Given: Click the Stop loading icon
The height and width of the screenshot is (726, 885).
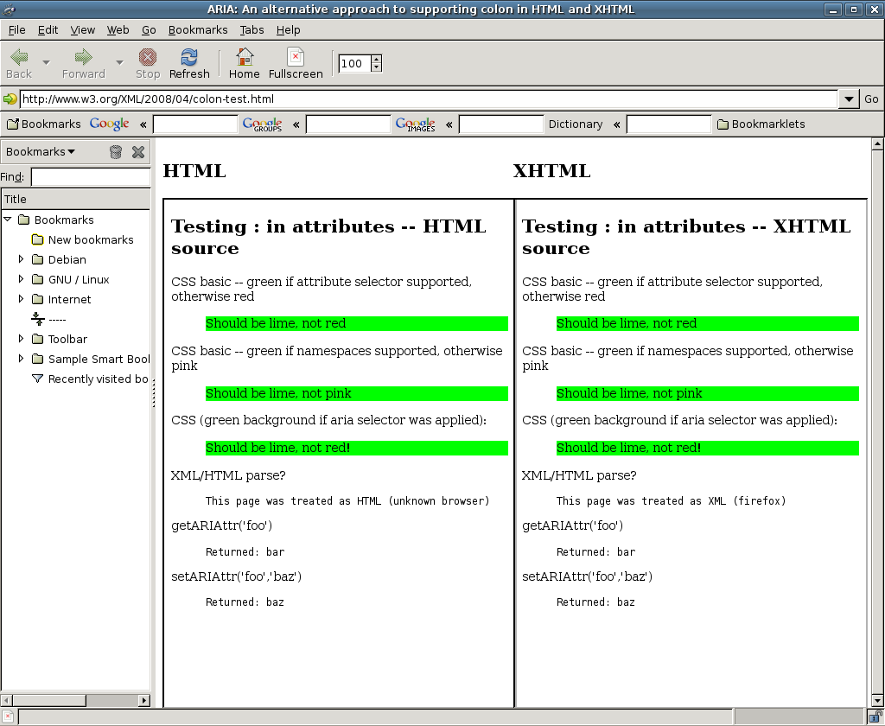Looking at the screenshot, I should coord(147,56).
